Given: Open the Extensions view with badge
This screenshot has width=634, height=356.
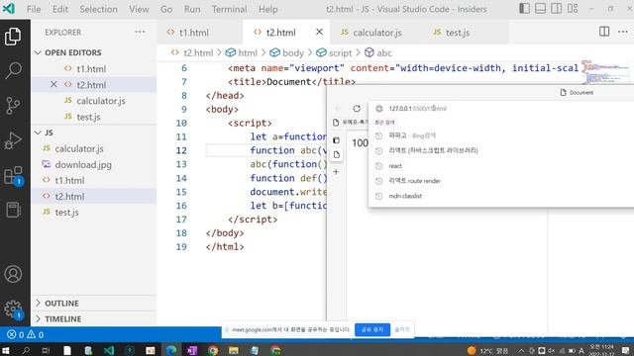Looking at the screenshot, I should (13, 176).
